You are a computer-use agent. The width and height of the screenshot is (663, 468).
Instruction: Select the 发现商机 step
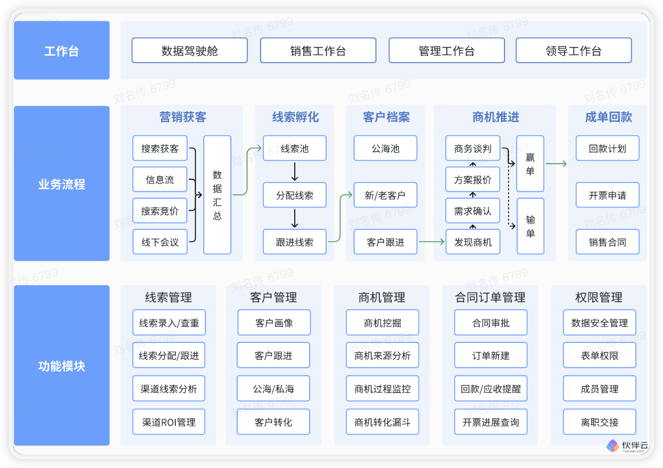coord(473,242)
